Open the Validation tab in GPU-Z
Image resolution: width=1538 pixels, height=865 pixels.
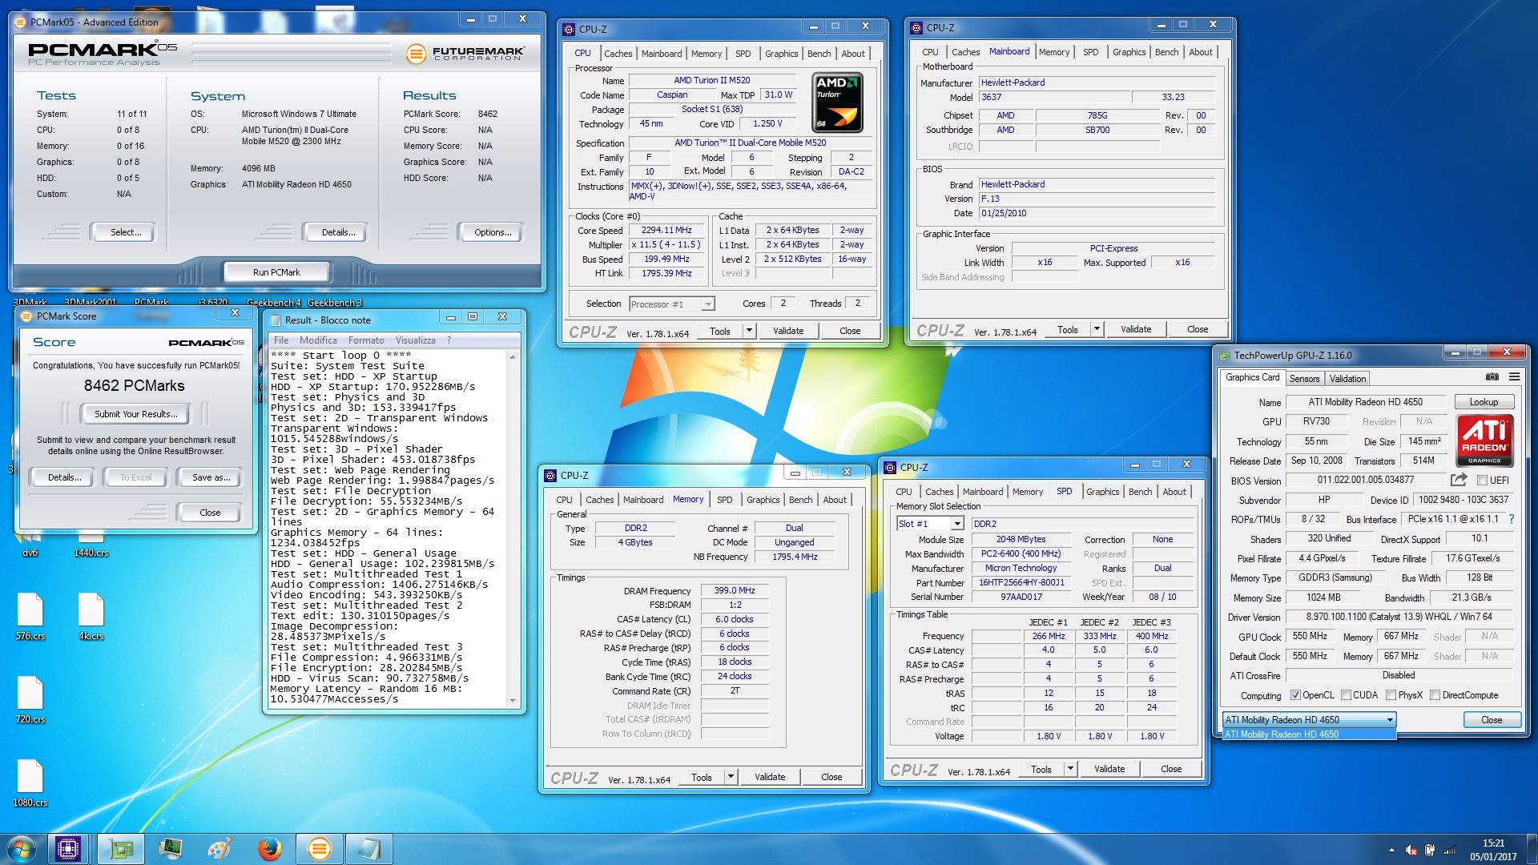[x=1347, y=379]
